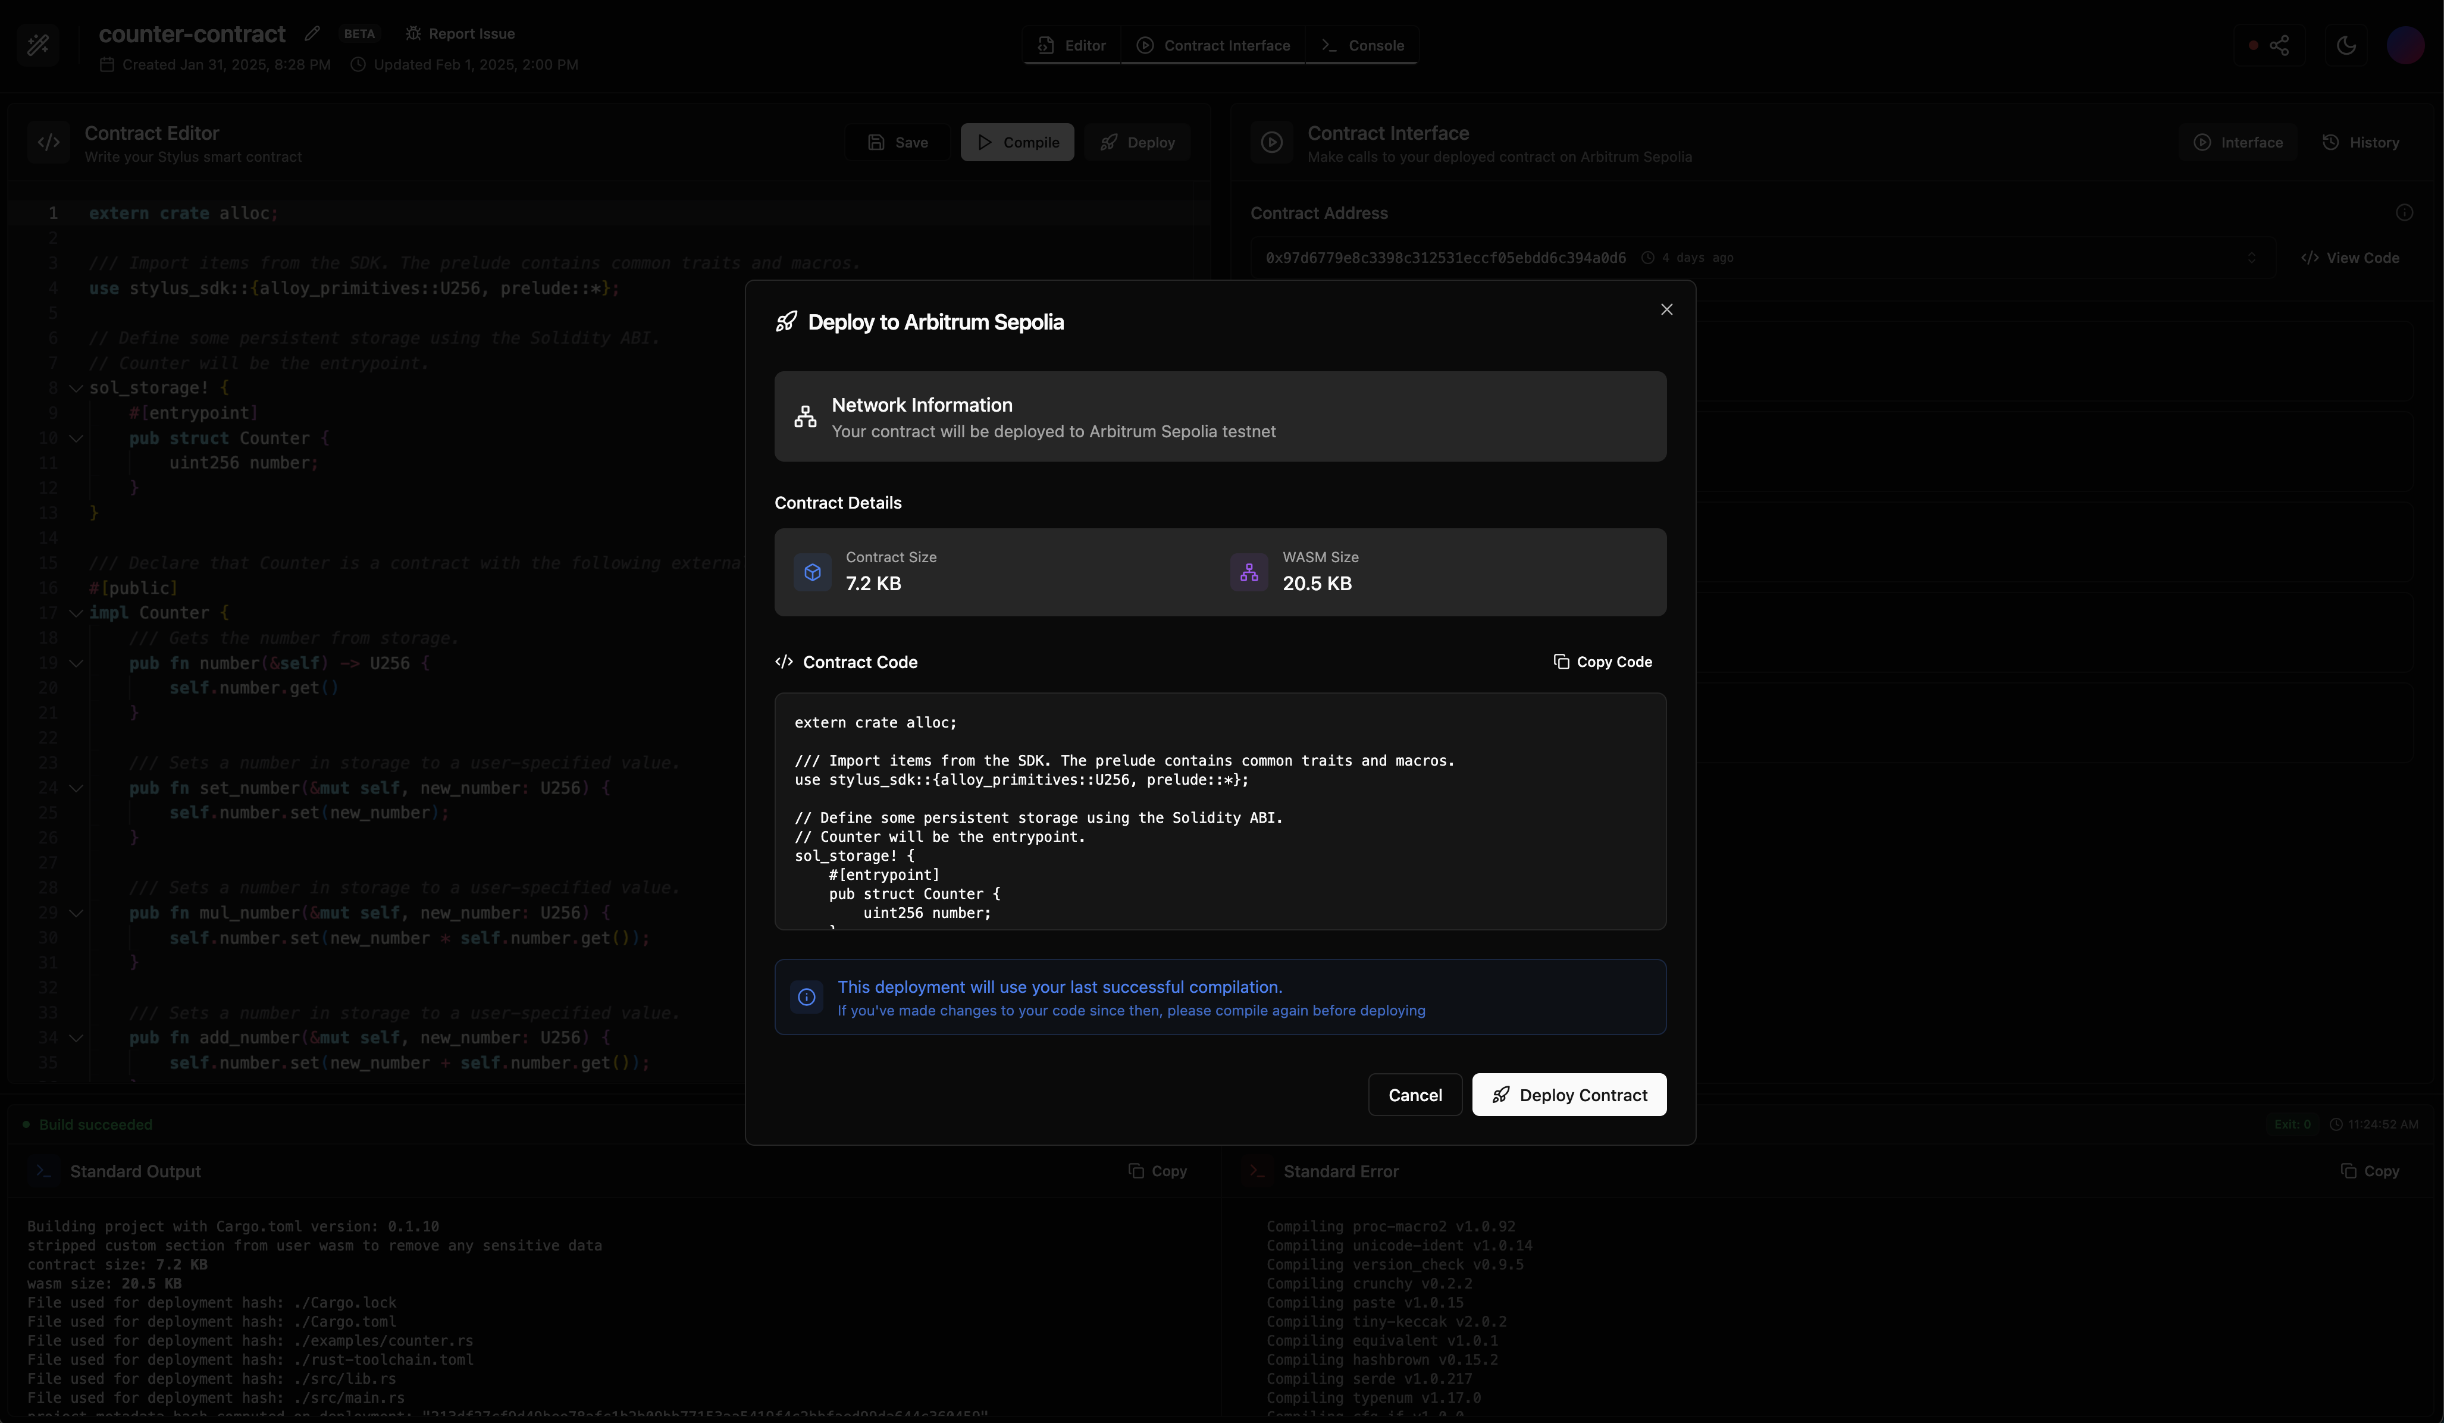Viewport: 2444px width, 1423px height.
Task: Open the Console tab
Action: click(1362, 46)
